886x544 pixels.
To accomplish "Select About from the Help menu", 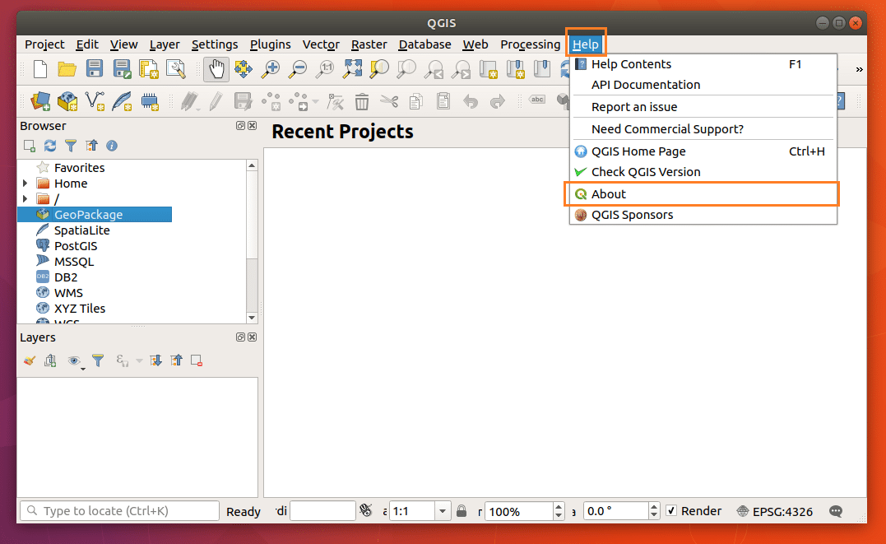I will click(x=702, y=194).
